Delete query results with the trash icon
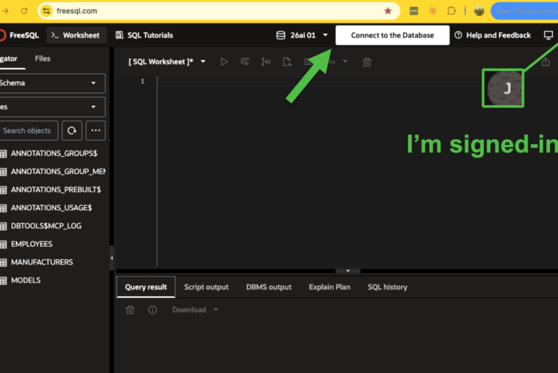Screen dimensions: 558x373 pyautogui.click(x=130, y=310)
